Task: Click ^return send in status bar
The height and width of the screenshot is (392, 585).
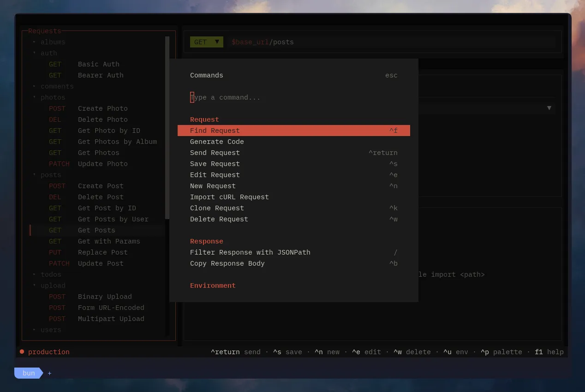Action: pos(235,352)
